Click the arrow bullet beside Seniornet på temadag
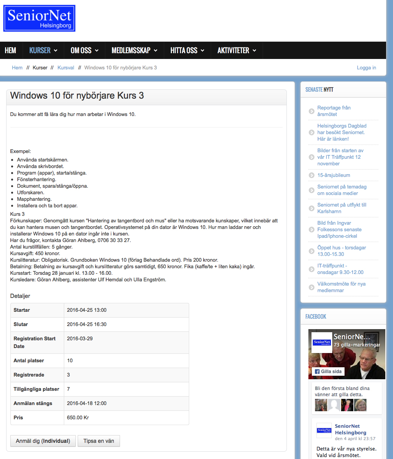This screenshot has width=393, height=459. [x=311, y=190]
